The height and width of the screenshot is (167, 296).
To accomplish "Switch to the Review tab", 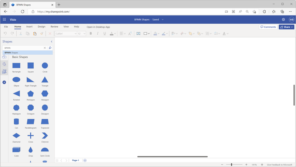I will 54,27.
